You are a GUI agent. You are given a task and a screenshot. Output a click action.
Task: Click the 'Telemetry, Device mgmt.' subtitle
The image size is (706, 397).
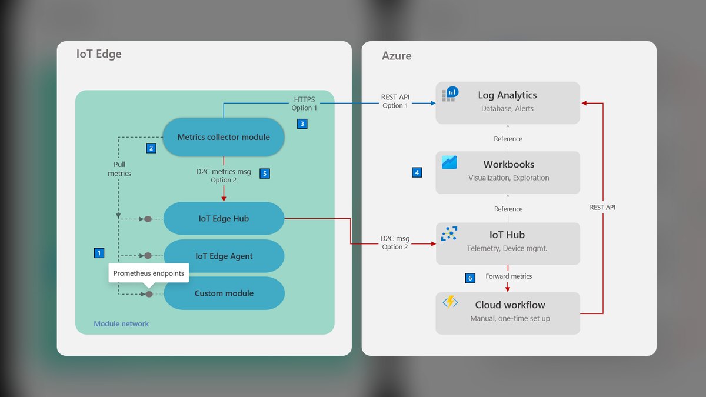pos(507,248)
